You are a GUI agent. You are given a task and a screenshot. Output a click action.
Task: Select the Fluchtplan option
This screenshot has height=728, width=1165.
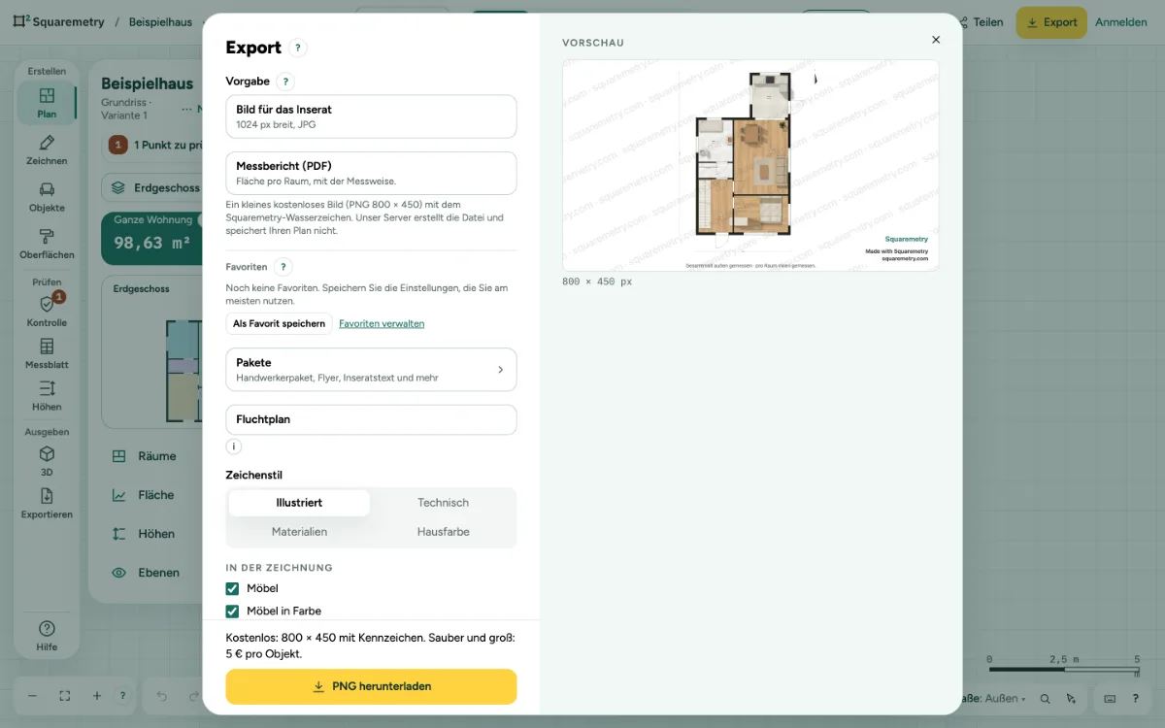click(x=371, y=419)
